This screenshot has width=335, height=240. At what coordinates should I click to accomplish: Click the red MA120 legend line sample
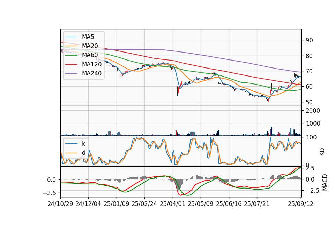click(x=71, y=65)
